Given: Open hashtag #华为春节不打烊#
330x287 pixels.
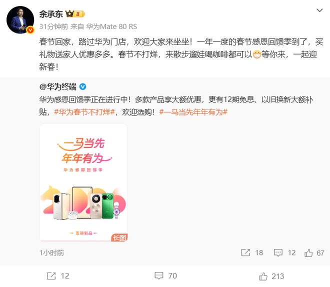Looking at the screenshot, I should point(84,112).
